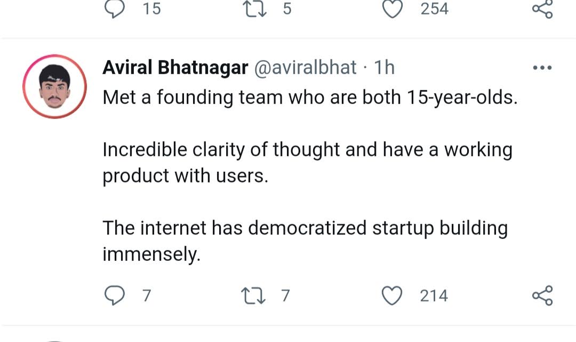Like the tweet with 214 likes

click(392, 296)
